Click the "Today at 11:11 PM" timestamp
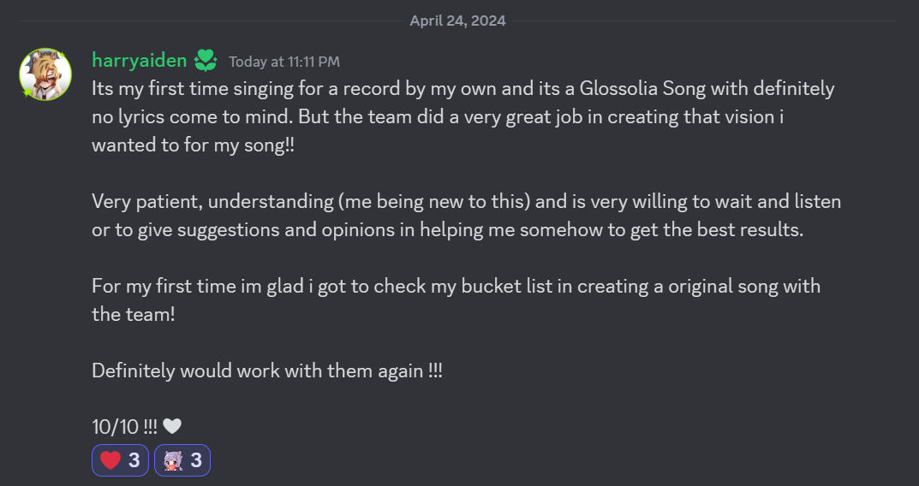This screenshot has width=919, height=486. (284, 62)
